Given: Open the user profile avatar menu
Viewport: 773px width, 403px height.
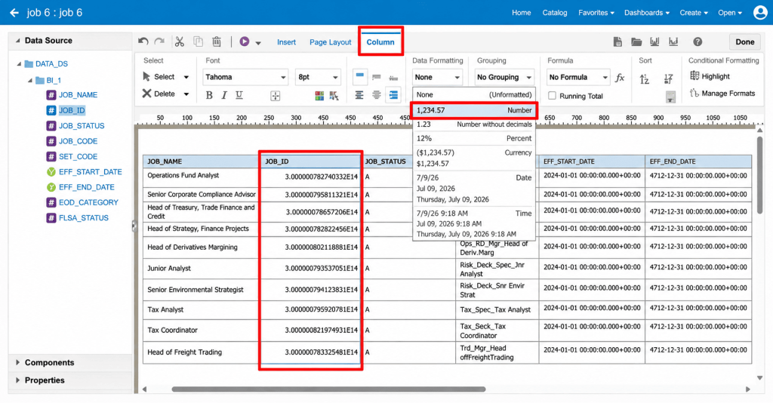Looking at the screenshot, I should tap(760, 12).
